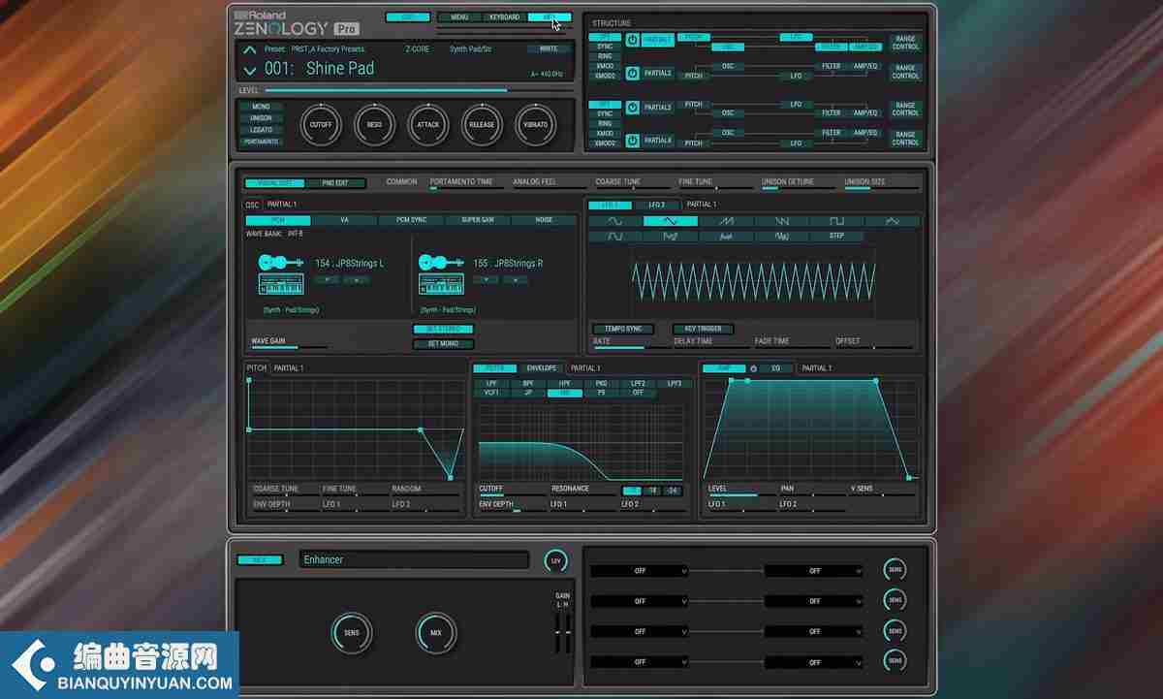Select the triangle LFO waveform icon
The height and width of the screenshot is (699, 1163).
click(670, 221)
